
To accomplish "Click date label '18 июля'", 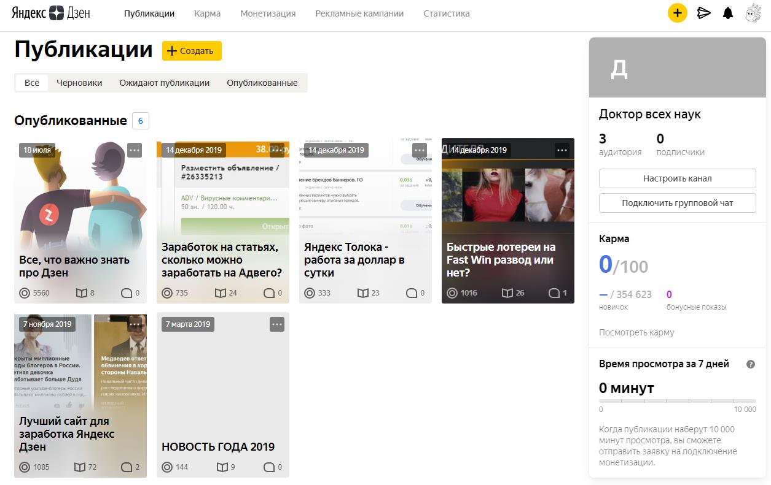I will click(x=37, y=150).
